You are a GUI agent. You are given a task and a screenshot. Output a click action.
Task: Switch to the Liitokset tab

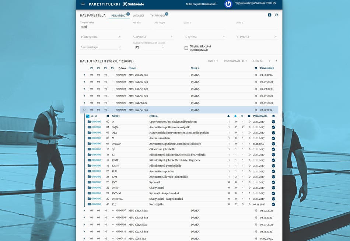139,16
